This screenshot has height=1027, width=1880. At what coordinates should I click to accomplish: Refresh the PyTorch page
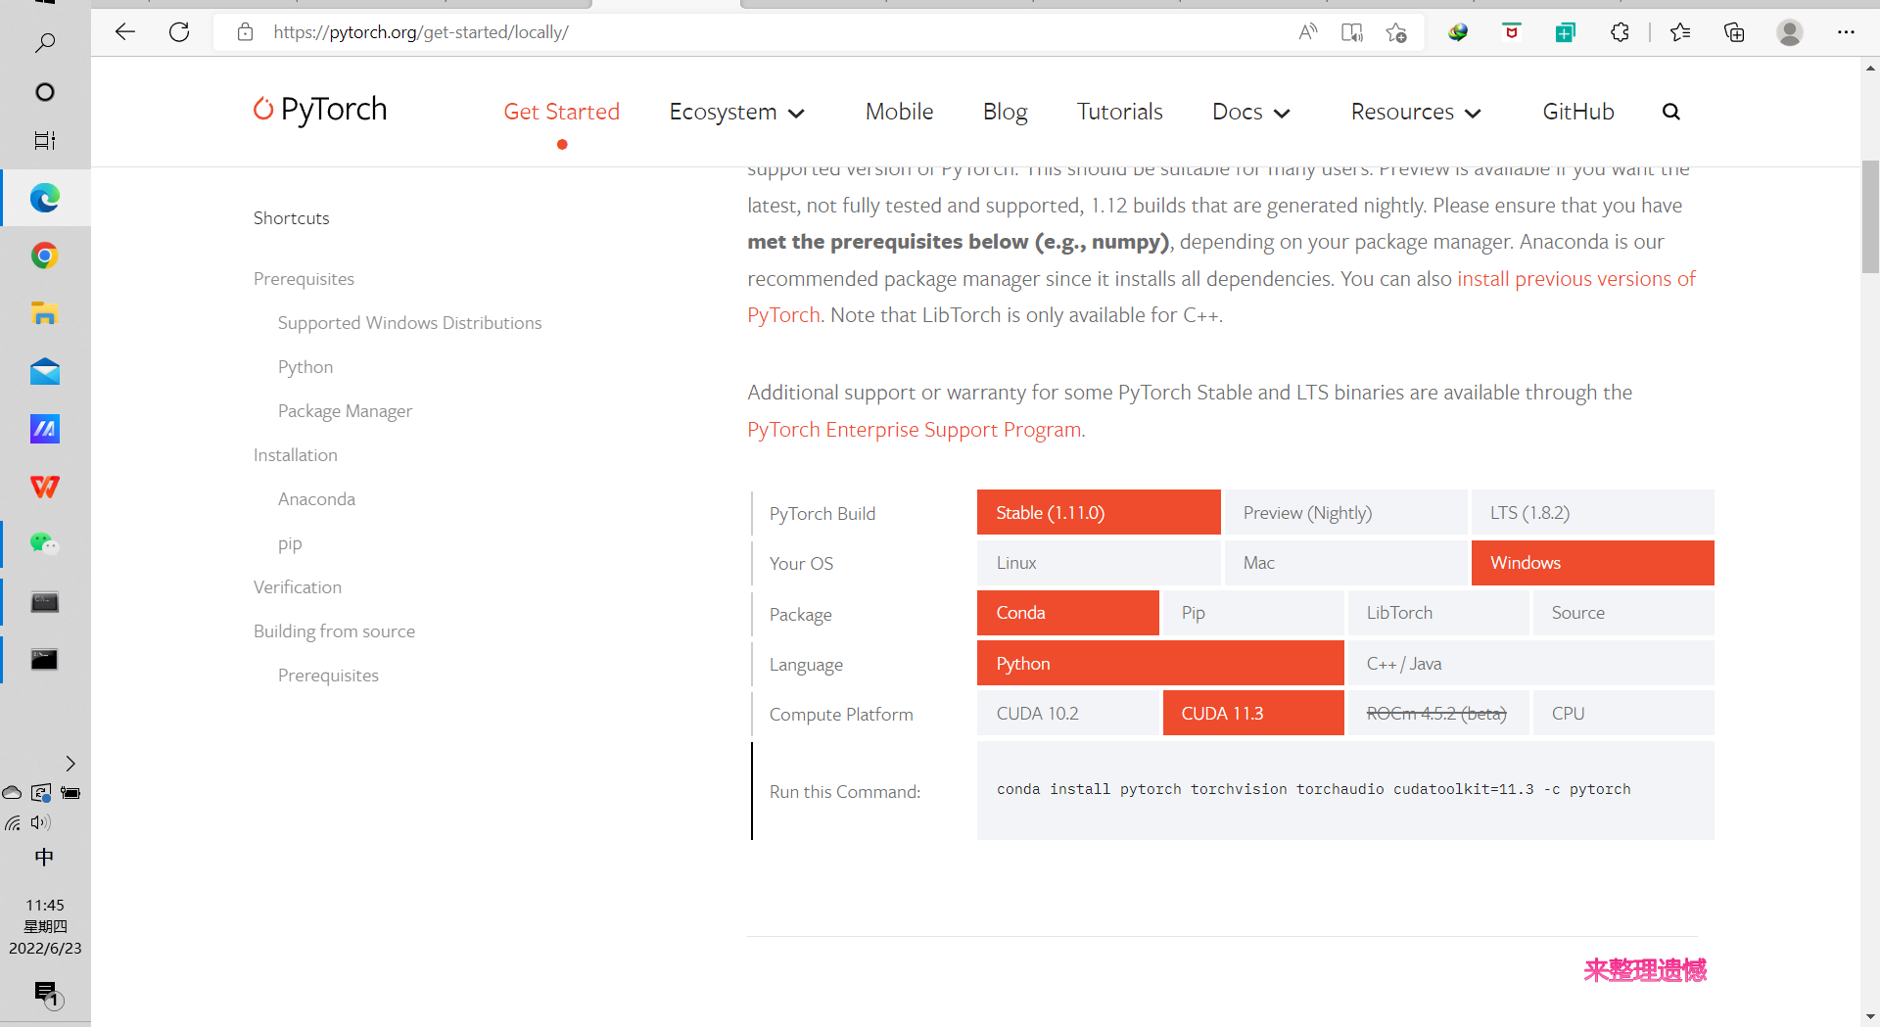[179, 32]
